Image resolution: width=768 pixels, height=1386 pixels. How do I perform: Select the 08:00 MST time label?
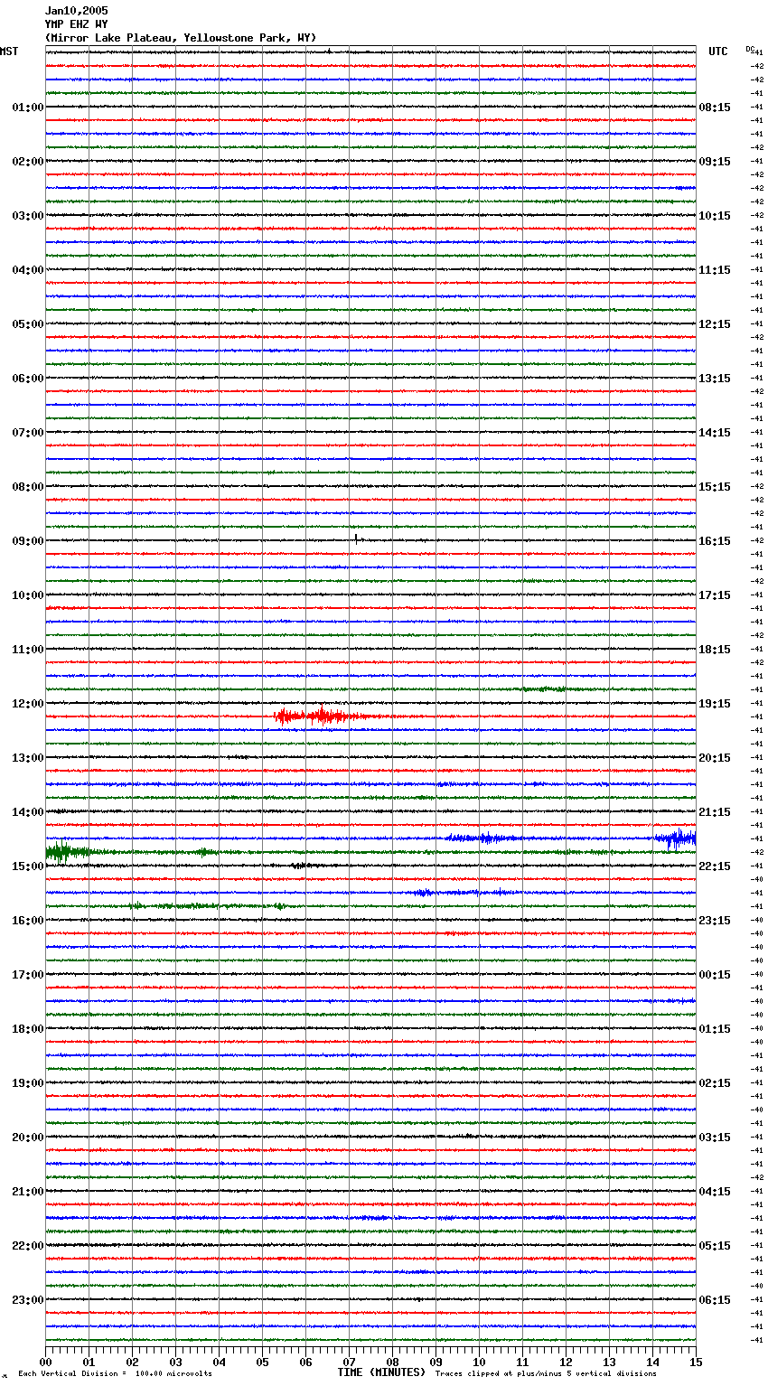pyautogui.click(x=28, y=487)
